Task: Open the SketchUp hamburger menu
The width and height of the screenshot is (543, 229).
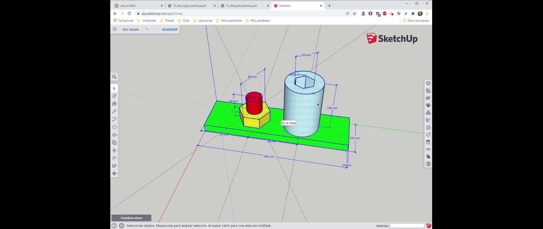Action: pyautogui.click(x=115, y=29)
